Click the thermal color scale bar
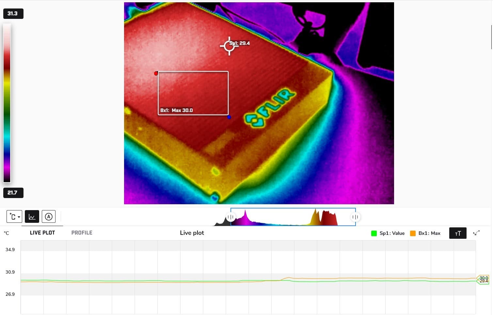The height and width of the screenshot is (315, 493). [x=7, y=103]
